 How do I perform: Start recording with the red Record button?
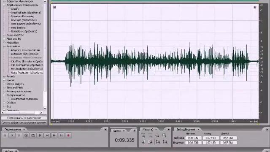68,136
